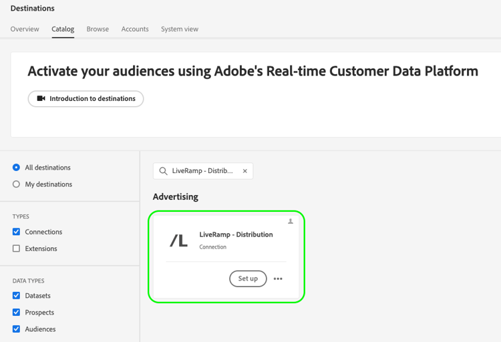
Task: Toggle the Audiences checkbox
Action: (16, 329)
